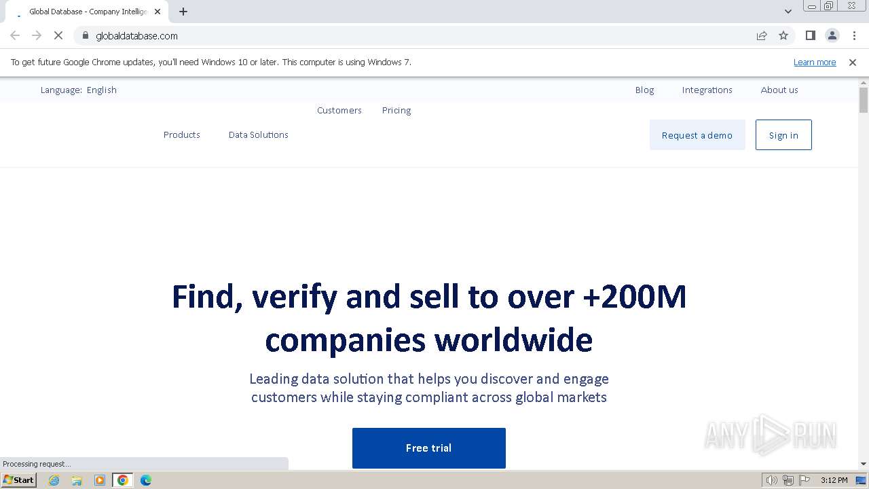The width and height of the screenshot is (869, 489).
Task: Open a new tab with the plus button
Action: click(183, 12)
